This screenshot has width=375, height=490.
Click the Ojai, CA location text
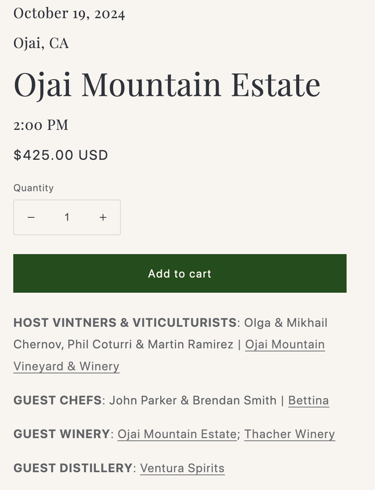tap(41, 43)
